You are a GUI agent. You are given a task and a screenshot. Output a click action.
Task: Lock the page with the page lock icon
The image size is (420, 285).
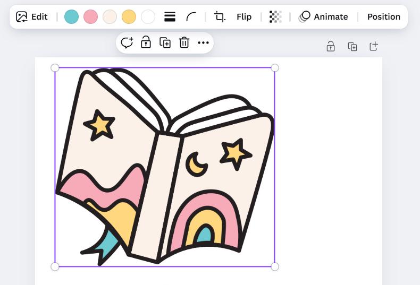[x=331, y=47]
